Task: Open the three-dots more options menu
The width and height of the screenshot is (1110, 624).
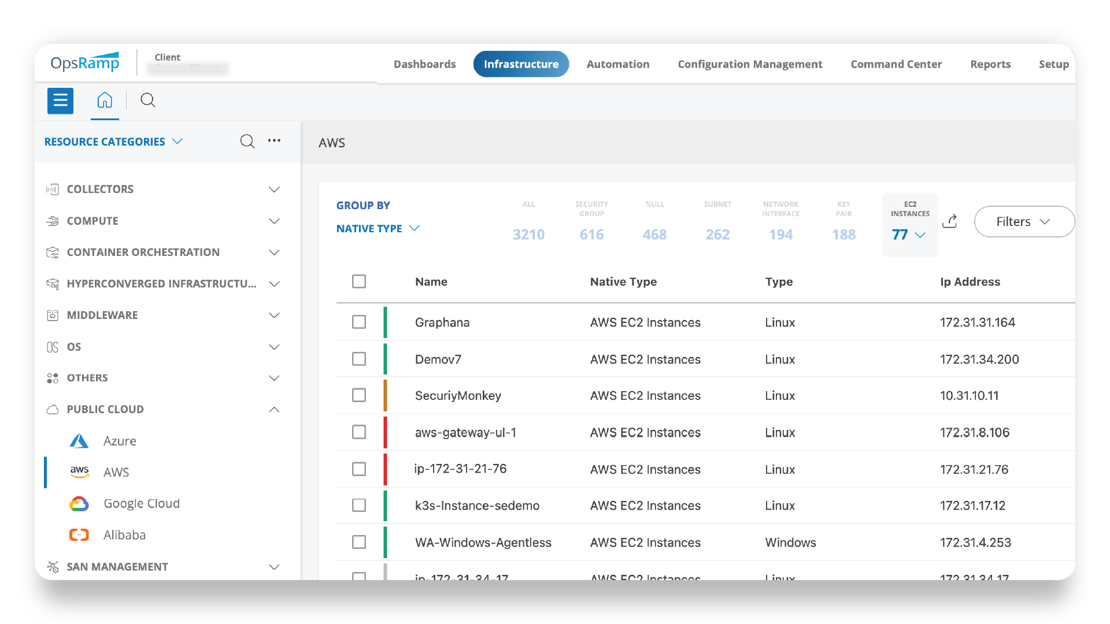Action: pyautogui.click(x=274, y=140)
